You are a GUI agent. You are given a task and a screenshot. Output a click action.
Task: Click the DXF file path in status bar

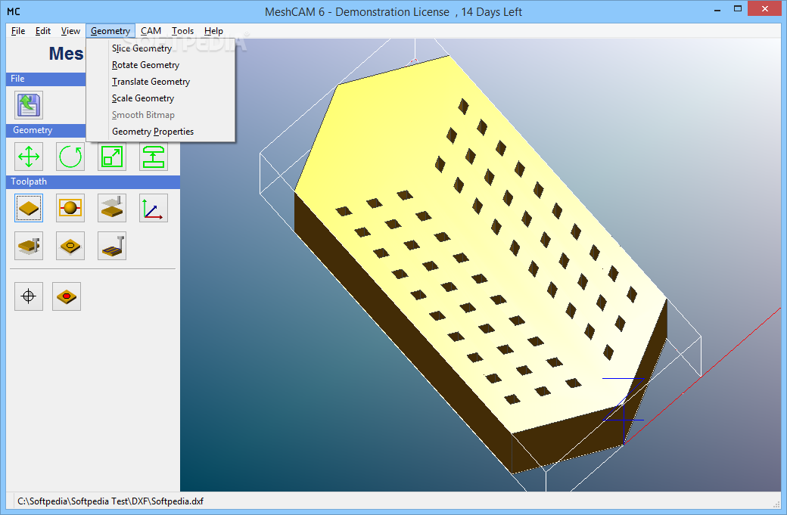coord(110,501)
